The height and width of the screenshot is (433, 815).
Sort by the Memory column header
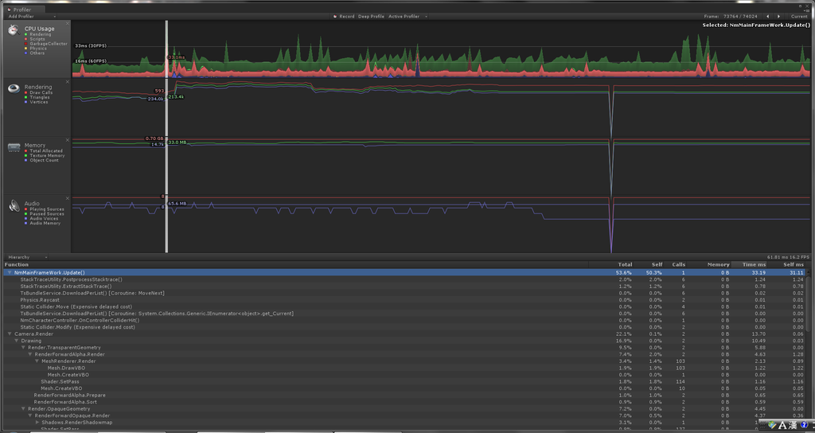(x=718, y=264)
